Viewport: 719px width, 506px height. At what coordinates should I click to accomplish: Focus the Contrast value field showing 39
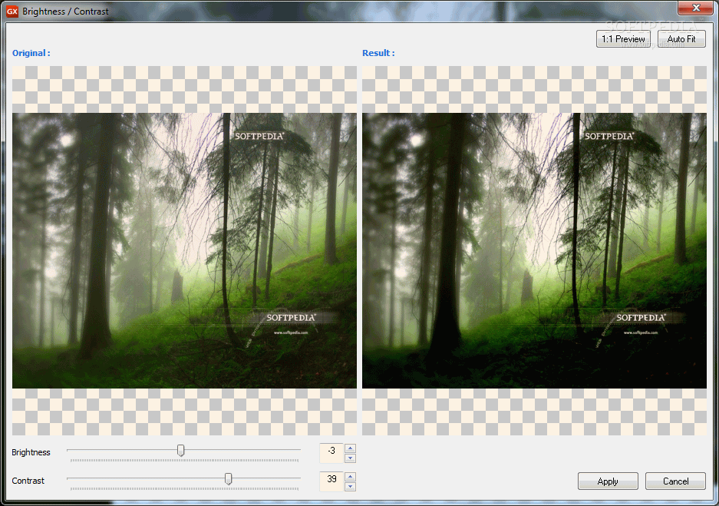pyautogui.click(x=331, y=481)
